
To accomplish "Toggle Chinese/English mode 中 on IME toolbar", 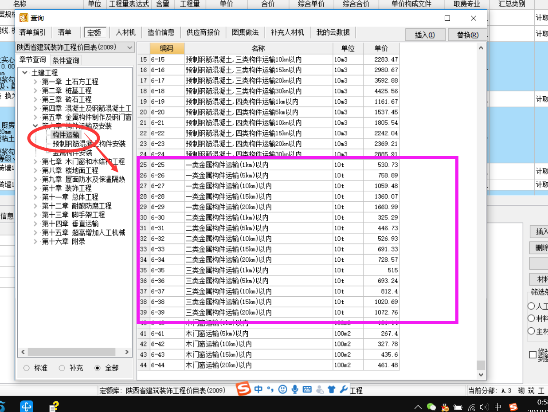I will [258, 389].
